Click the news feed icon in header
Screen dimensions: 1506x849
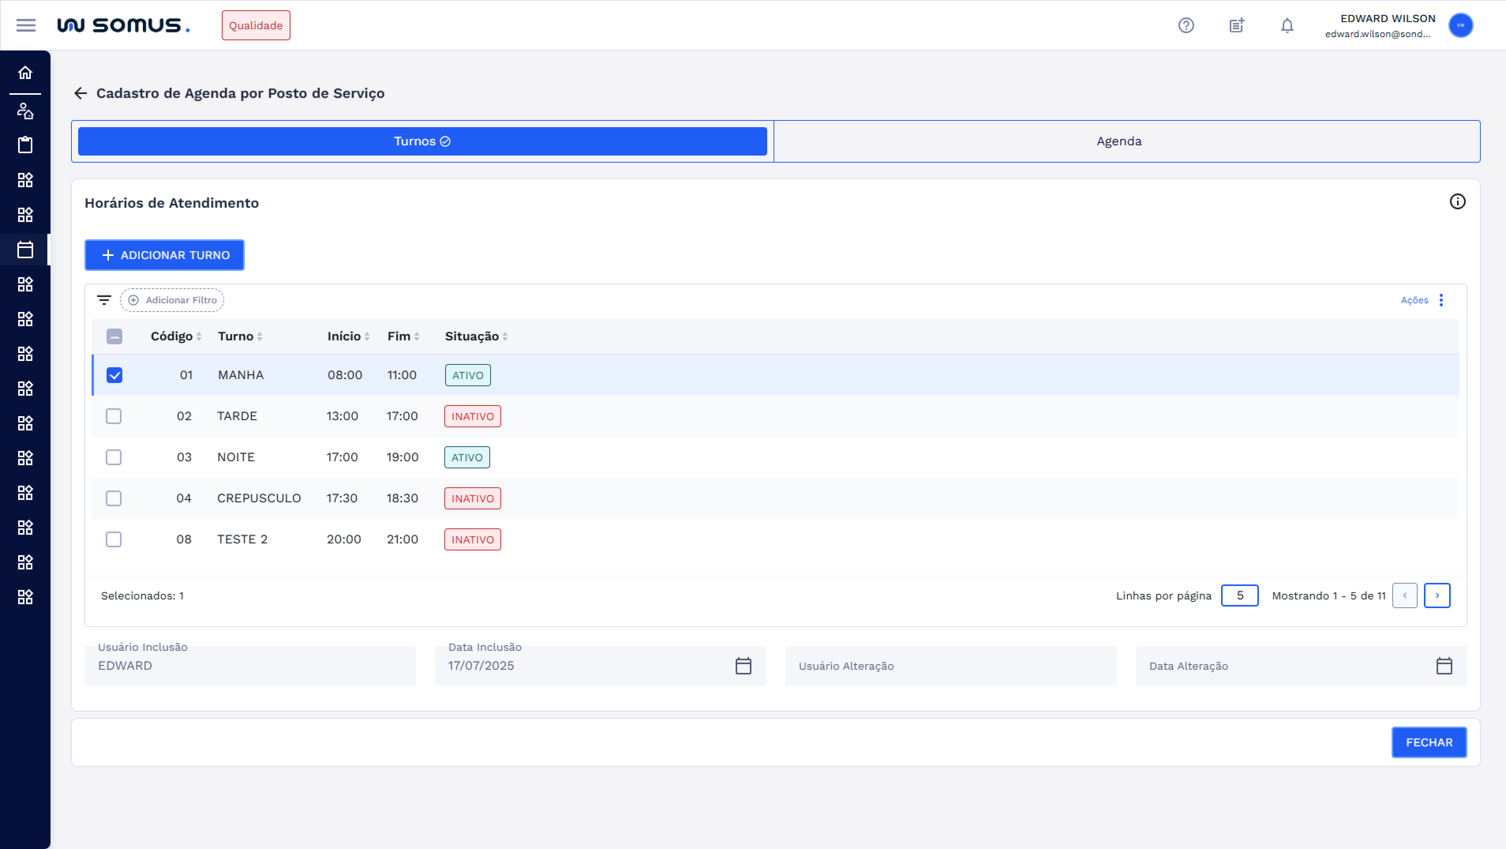(x=1236, y=25)
